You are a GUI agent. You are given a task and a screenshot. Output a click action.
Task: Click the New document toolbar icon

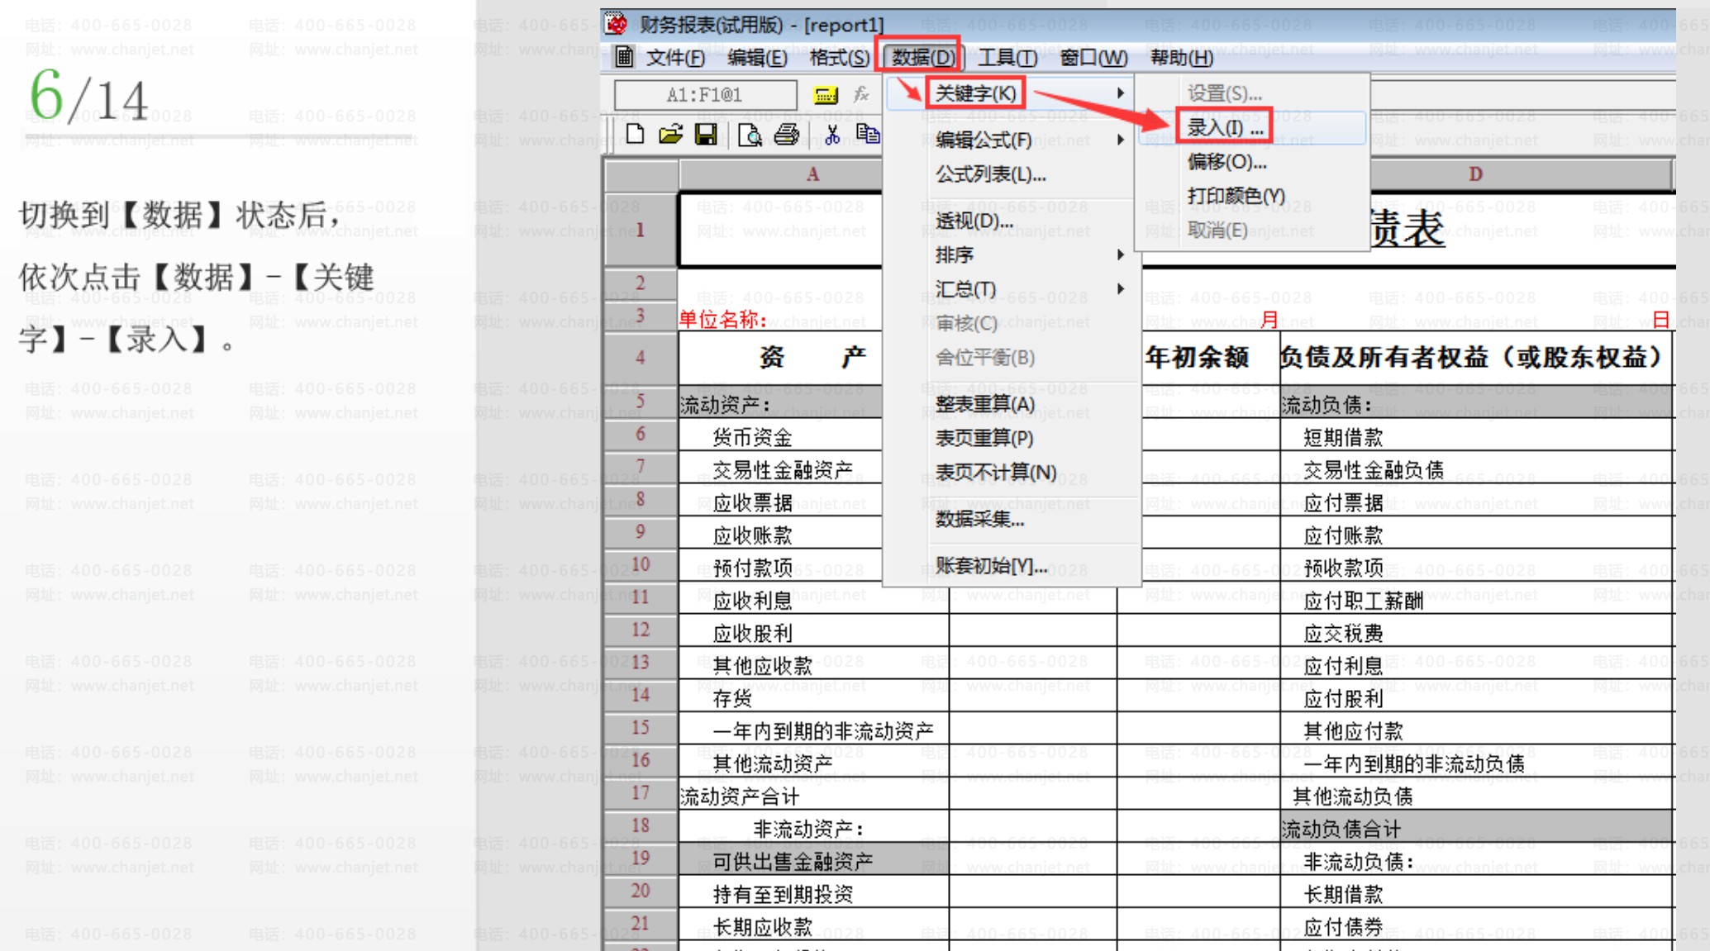click(635, 135)
